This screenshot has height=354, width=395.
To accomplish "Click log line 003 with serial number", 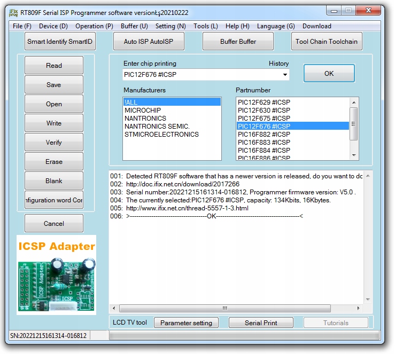I will (x=233, y=192).
